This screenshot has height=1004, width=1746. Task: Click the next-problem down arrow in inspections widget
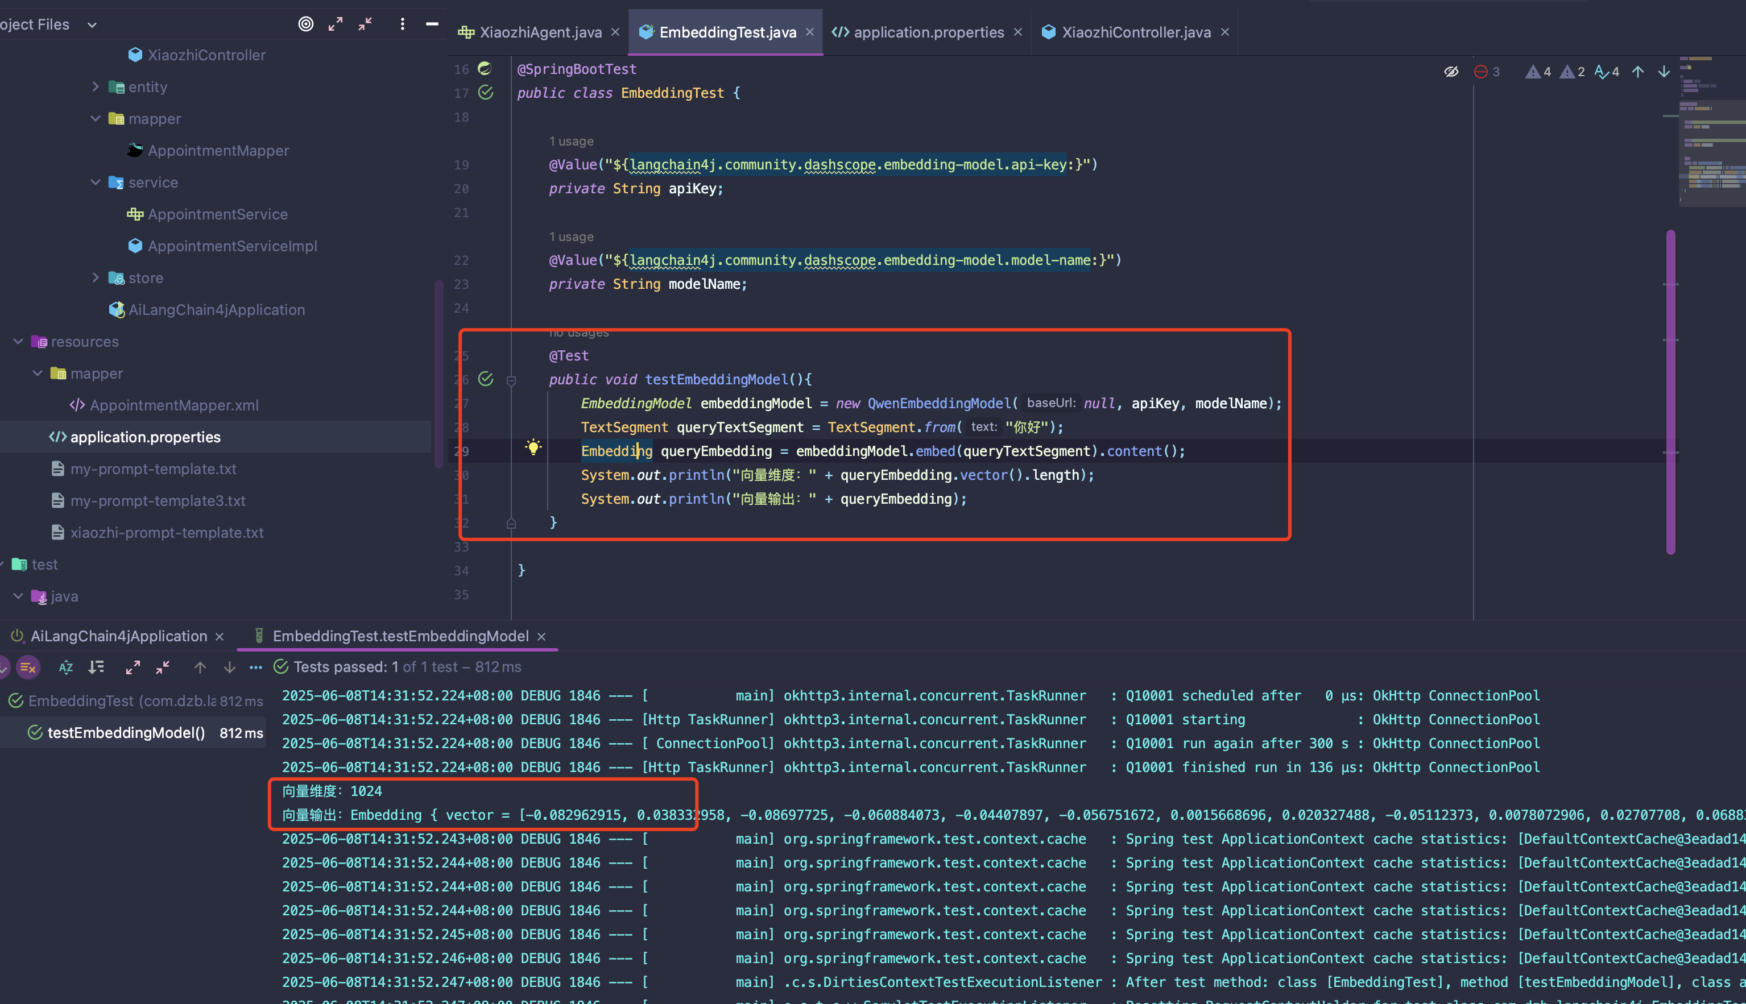pyautogui.click(x=1664, y=71)
